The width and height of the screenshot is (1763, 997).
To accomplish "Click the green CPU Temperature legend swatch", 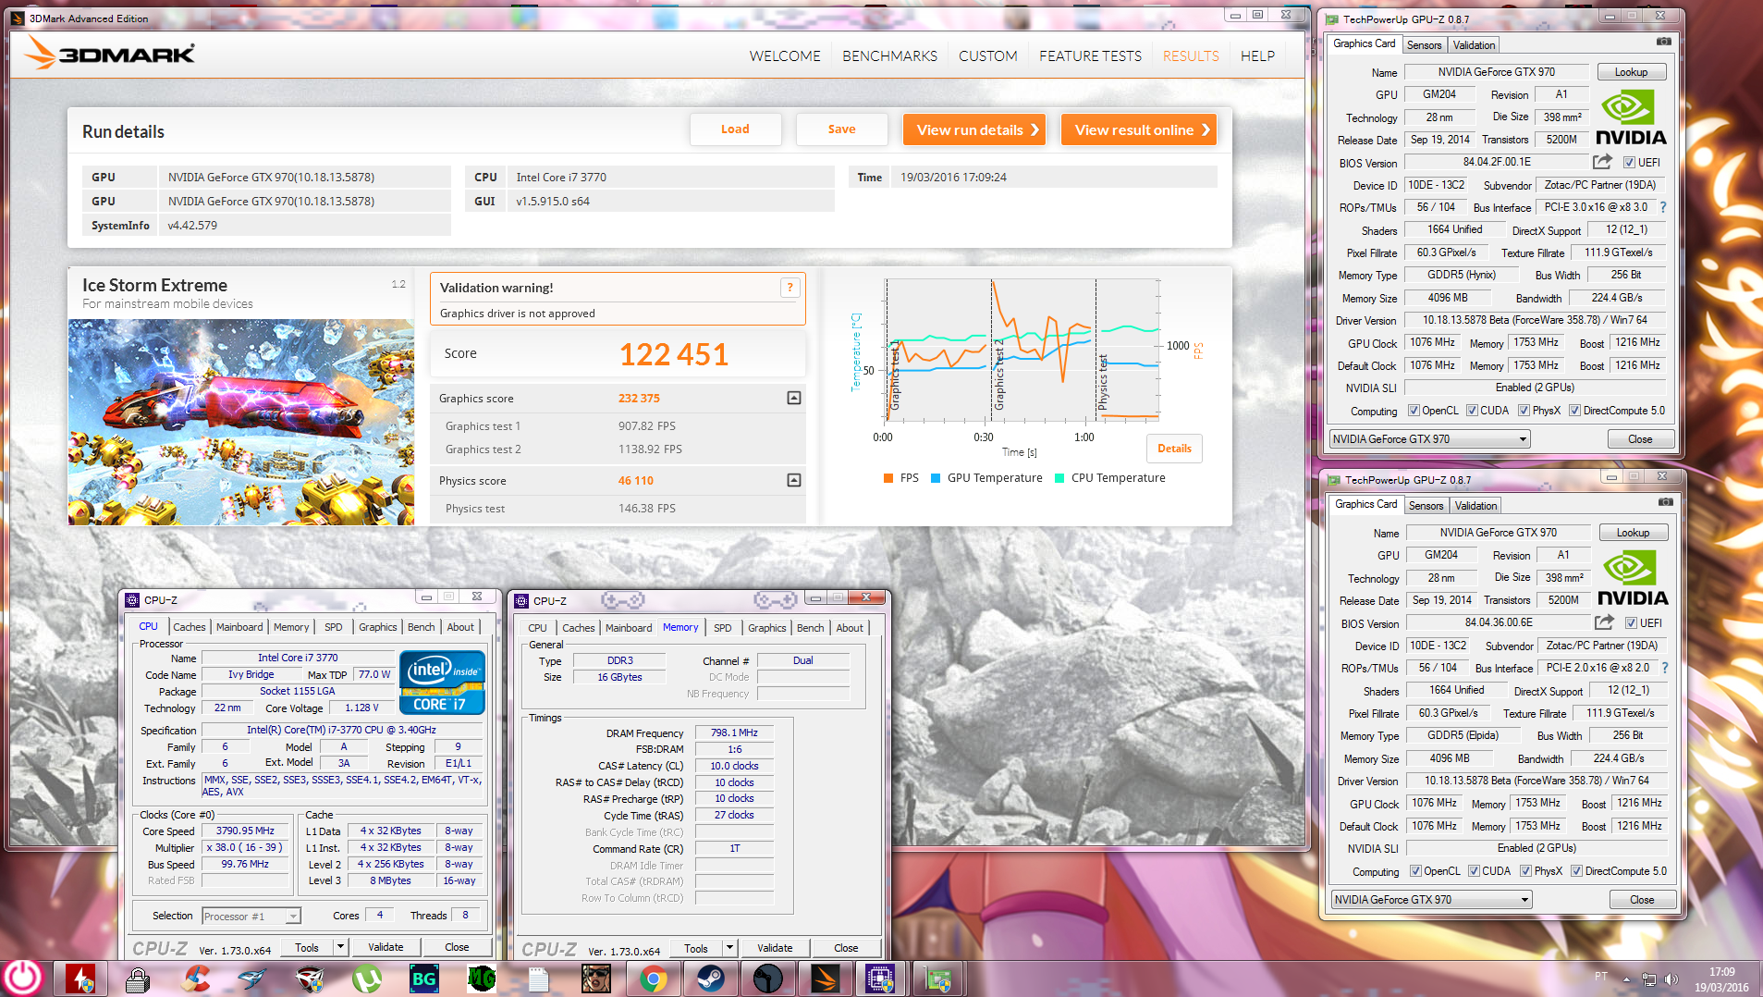I will click(x=1059, y=478).
